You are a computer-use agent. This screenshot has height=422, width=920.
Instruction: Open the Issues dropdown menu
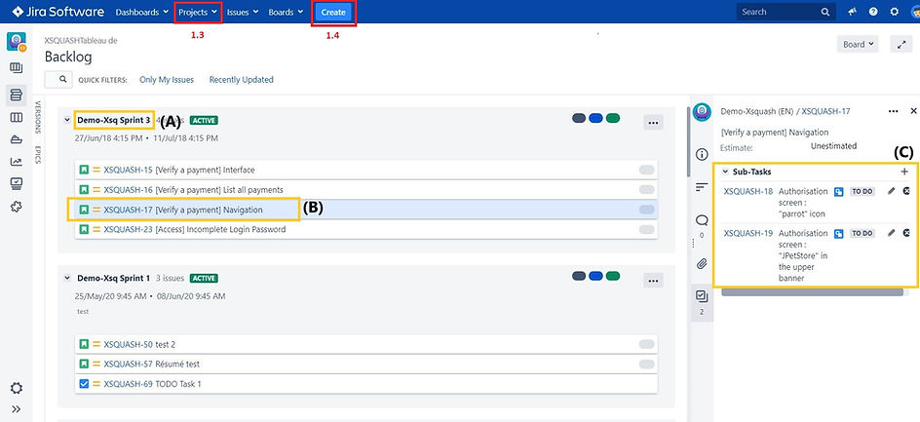click(x=243, y=12)
